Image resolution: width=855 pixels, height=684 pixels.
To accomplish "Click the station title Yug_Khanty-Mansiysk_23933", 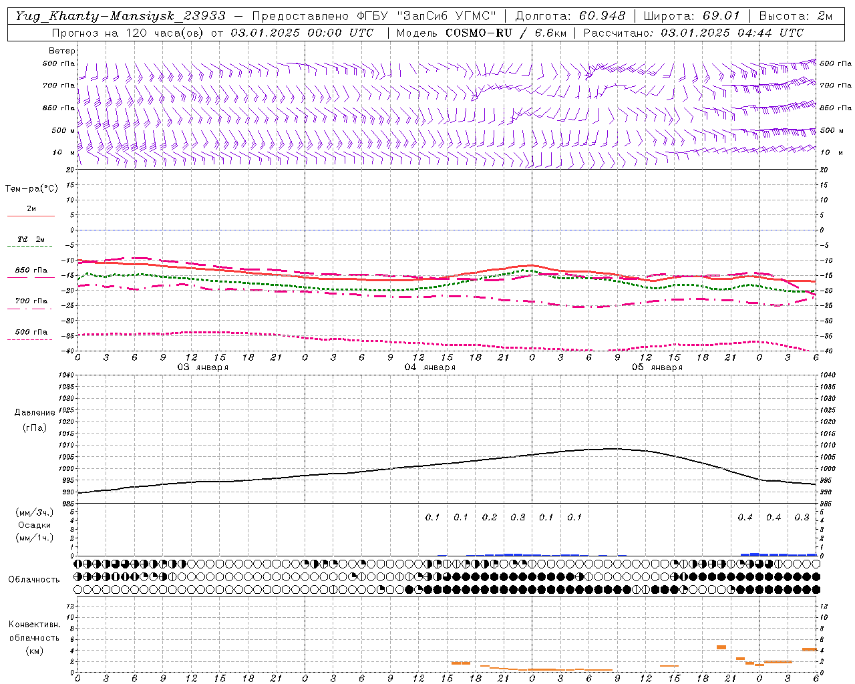I will pos(120,16).
